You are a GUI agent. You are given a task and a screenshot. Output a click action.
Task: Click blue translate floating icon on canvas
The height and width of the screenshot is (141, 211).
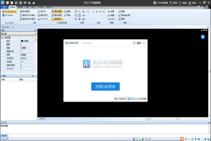(x=203, y=37)
